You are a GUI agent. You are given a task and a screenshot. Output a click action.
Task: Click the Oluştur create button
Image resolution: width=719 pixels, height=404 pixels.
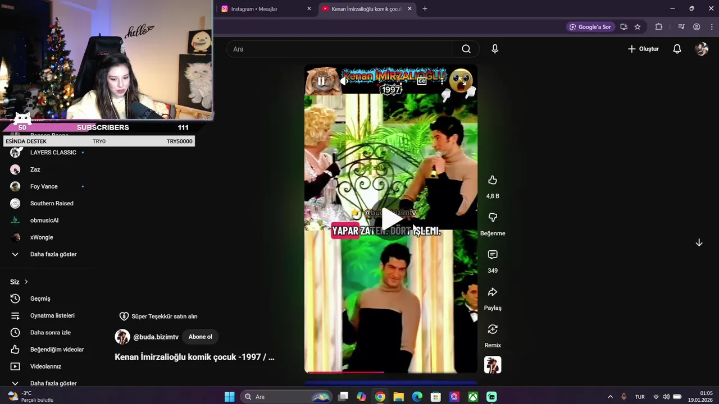click(643, 49)
